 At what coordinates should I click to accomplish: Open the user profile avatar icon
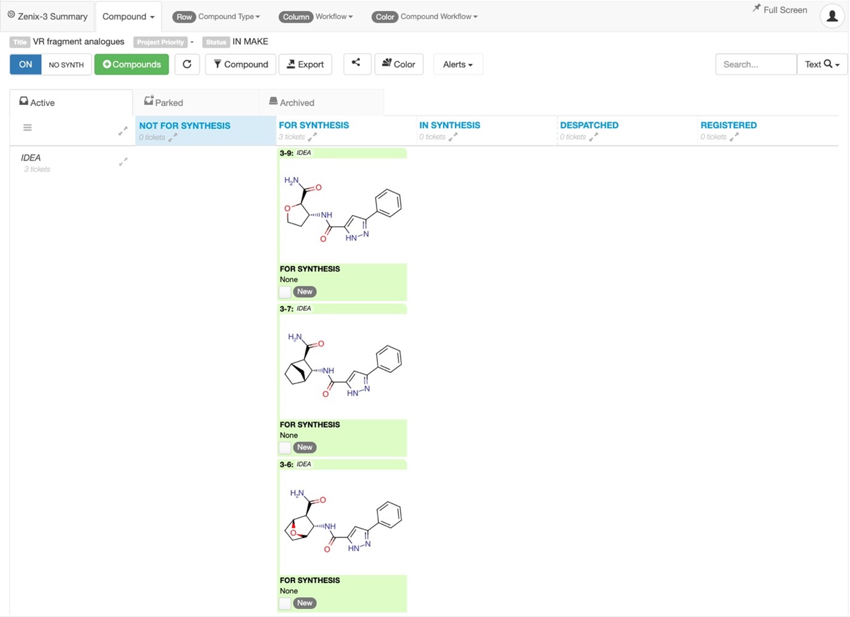[832, 16]
